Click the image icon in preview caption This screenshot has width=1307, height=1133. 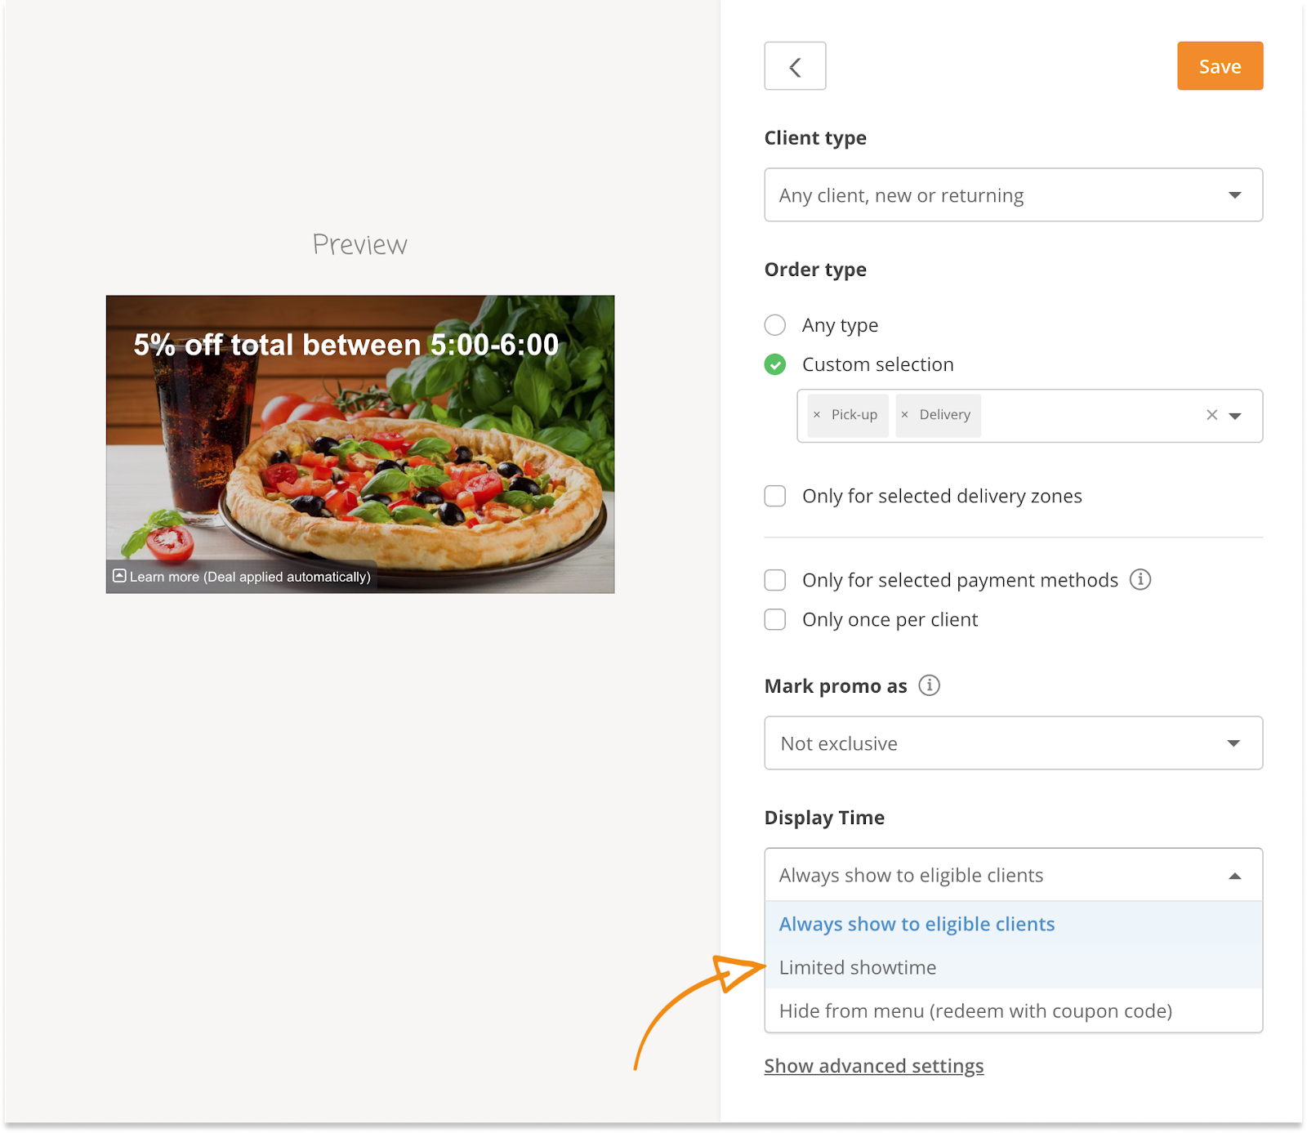click(x=119, y=576)
